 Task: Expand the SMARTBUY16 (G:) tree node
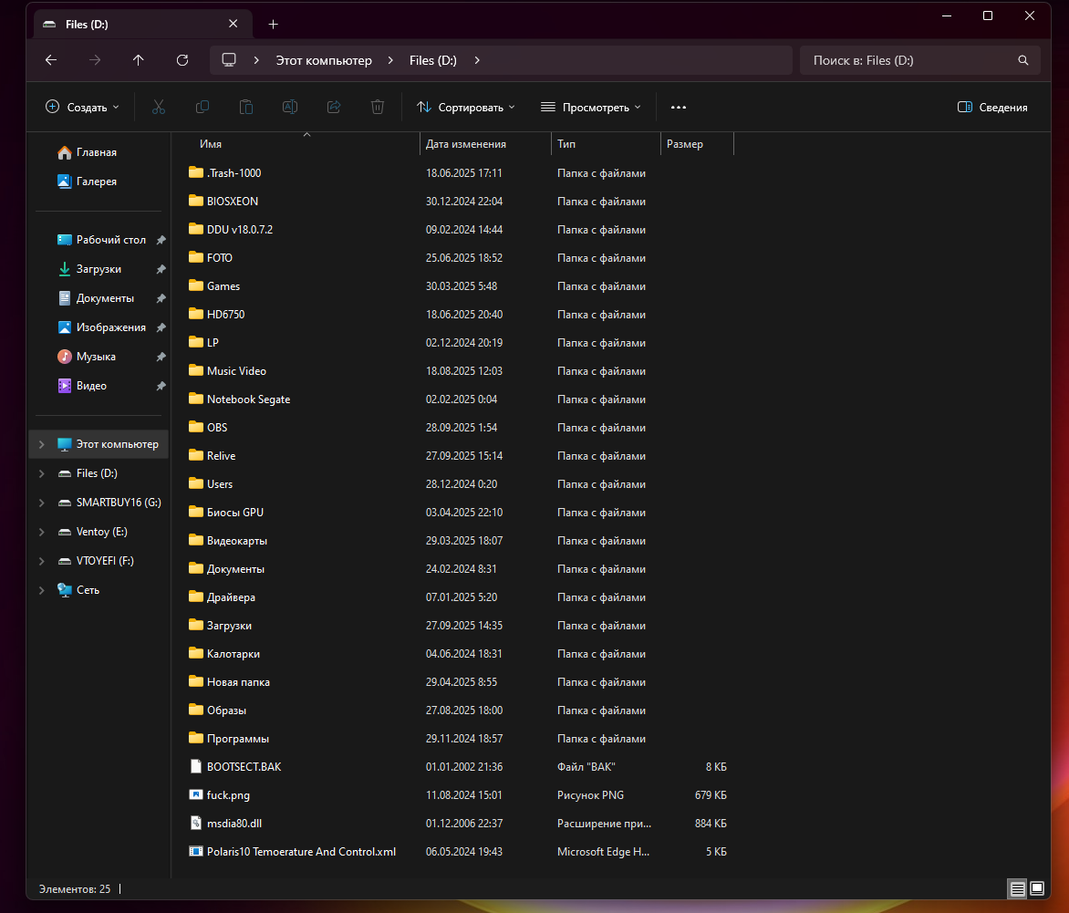41,503
